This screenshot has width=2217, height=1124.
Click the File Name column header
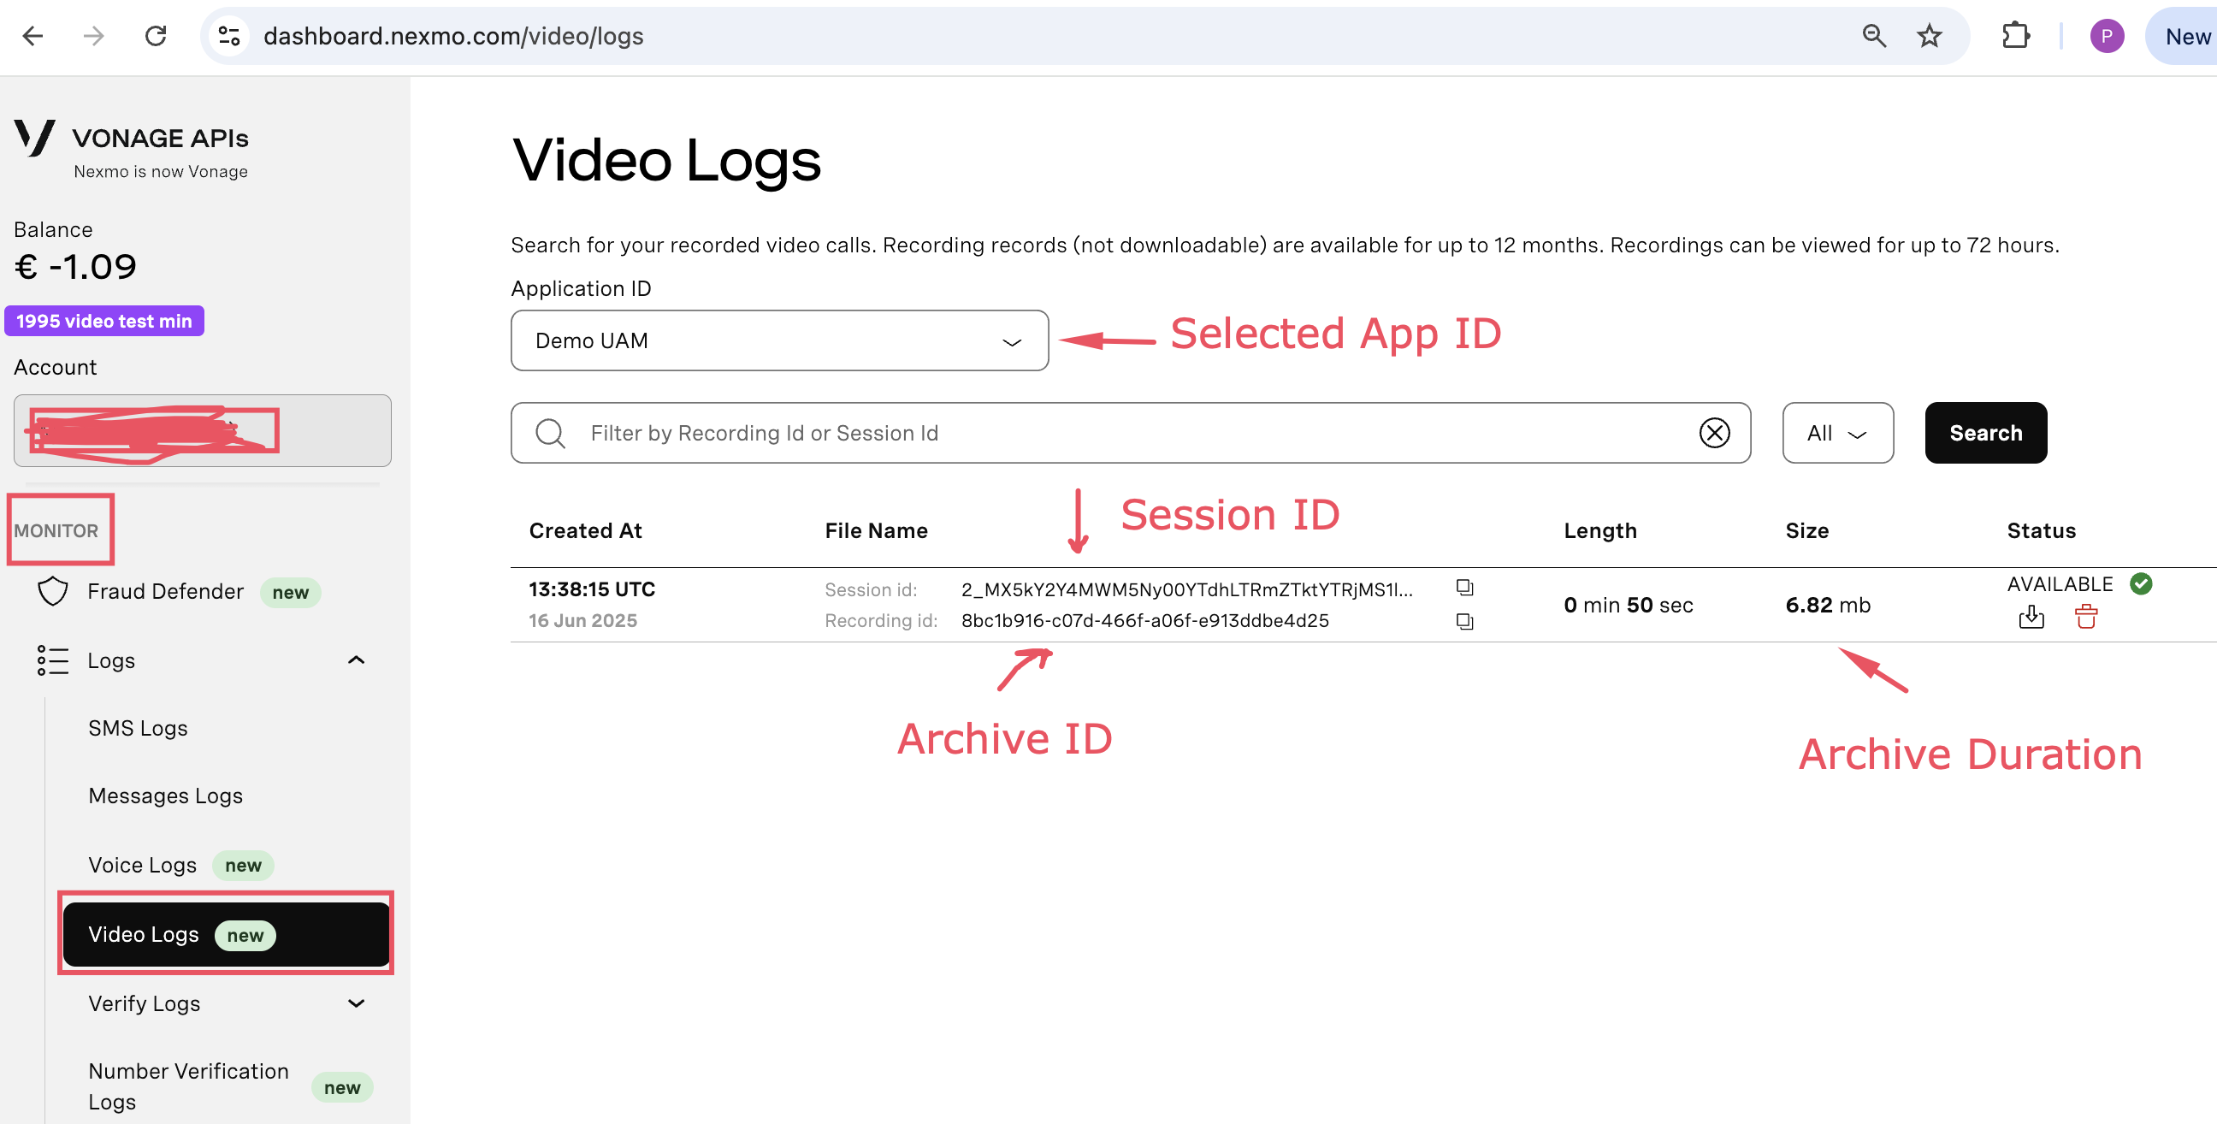point(876,531)
